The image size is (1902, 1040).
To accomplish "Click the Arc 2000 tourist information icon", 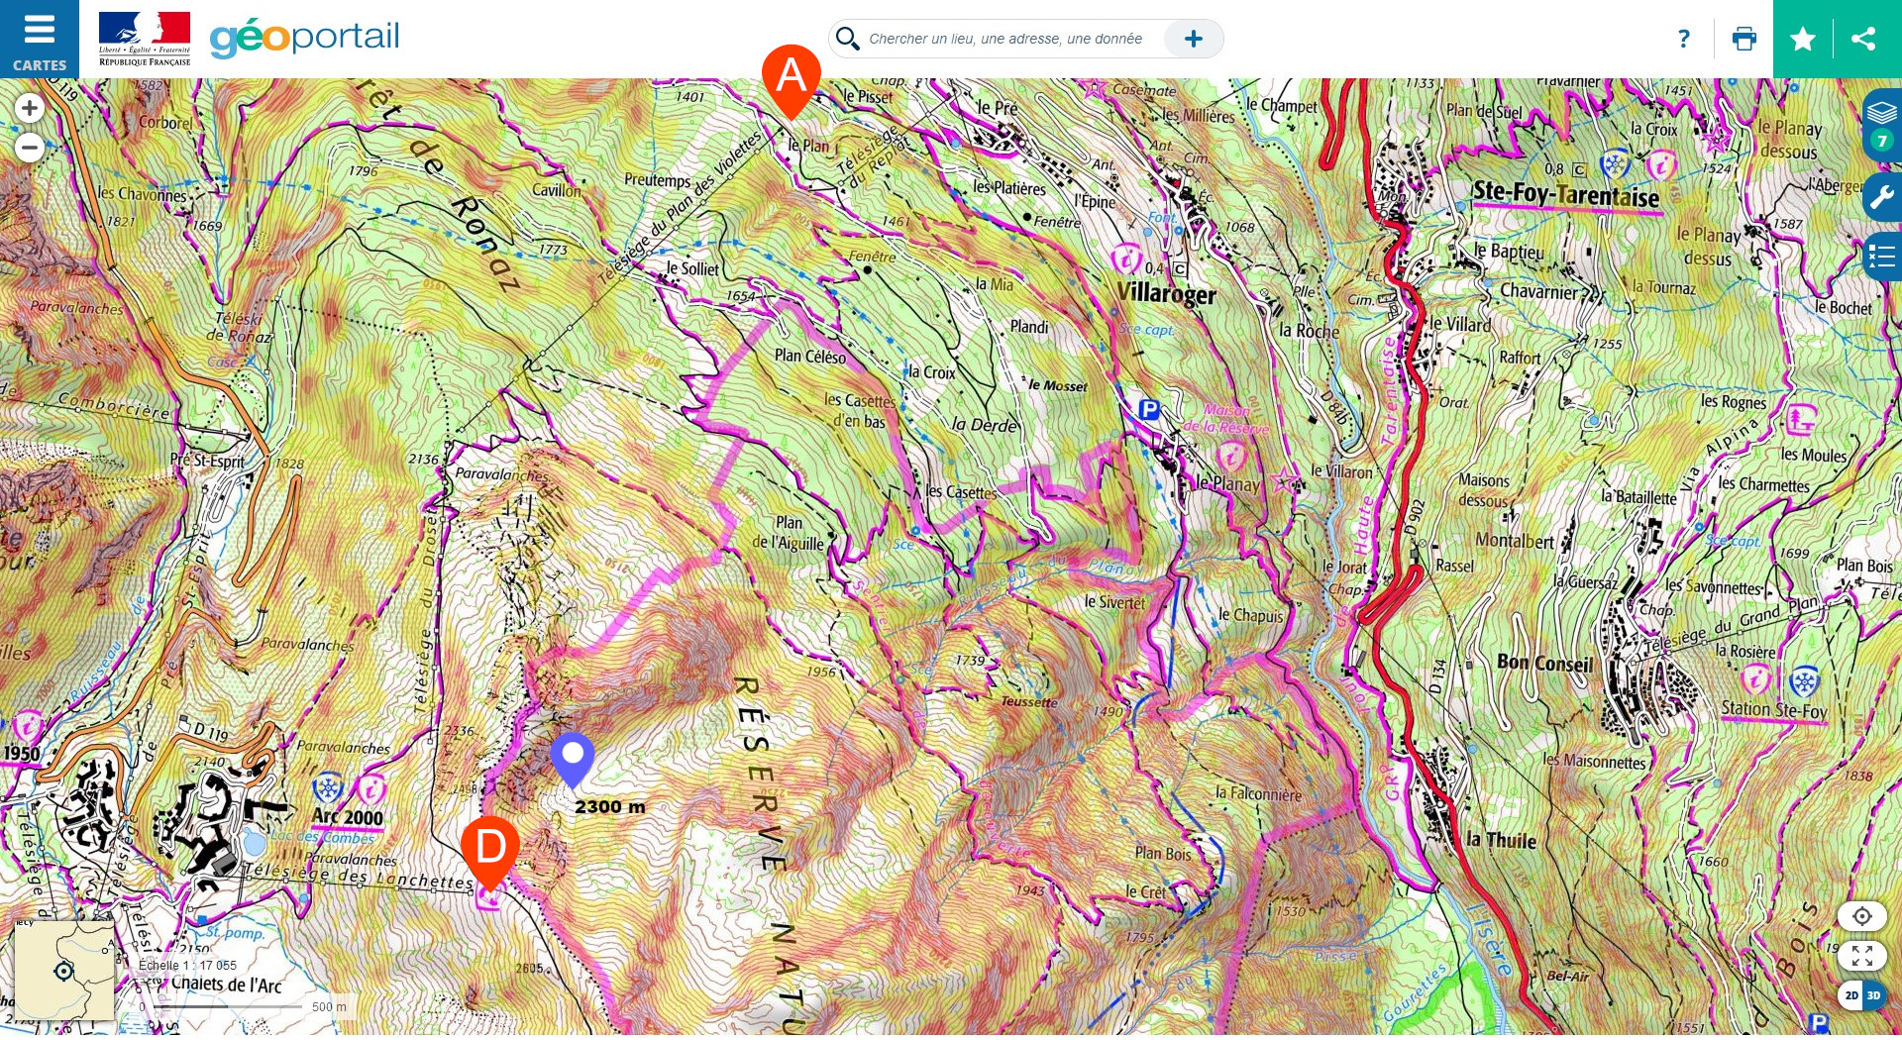I will [370, 789].
